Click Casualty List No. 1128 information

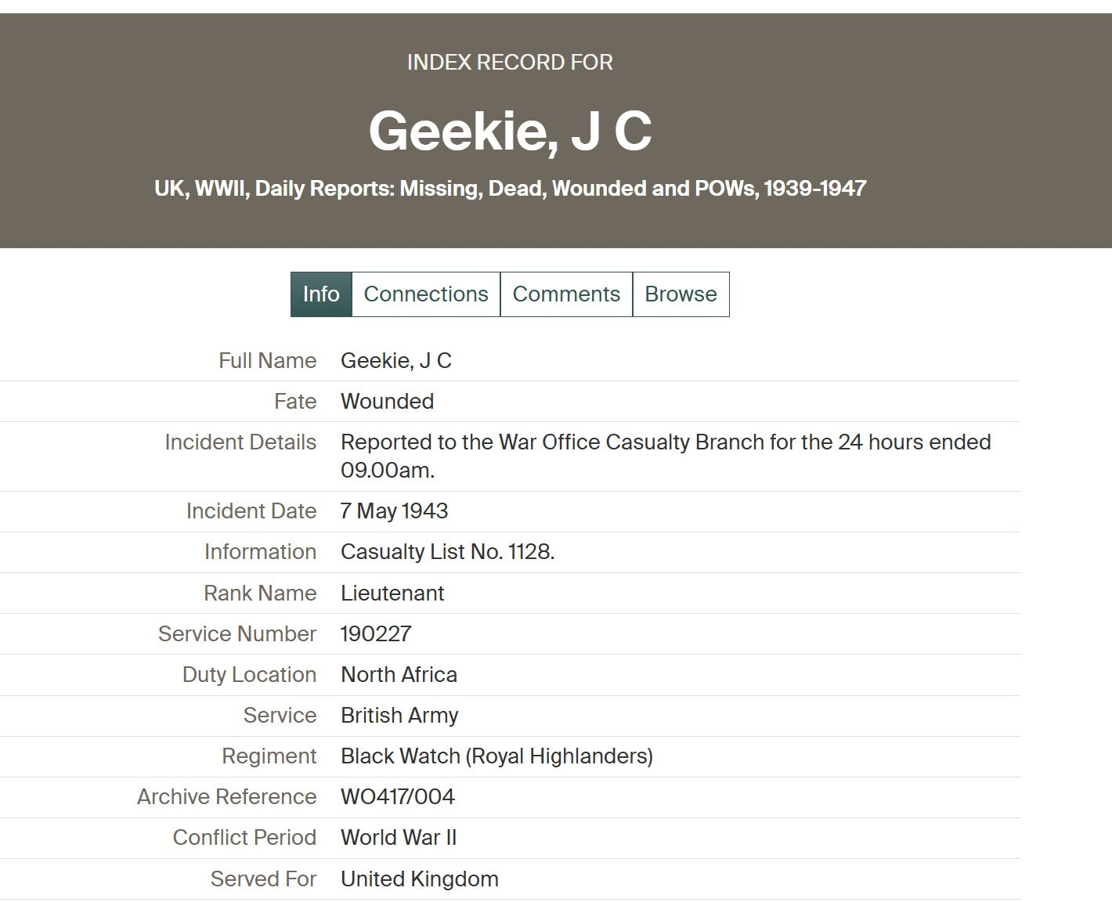point(447,552)
